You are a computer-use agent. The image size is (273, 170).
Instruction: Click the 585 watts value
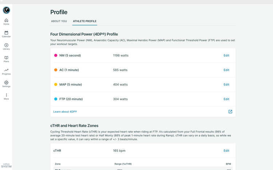pyautogui.click(x=120, y=70)
